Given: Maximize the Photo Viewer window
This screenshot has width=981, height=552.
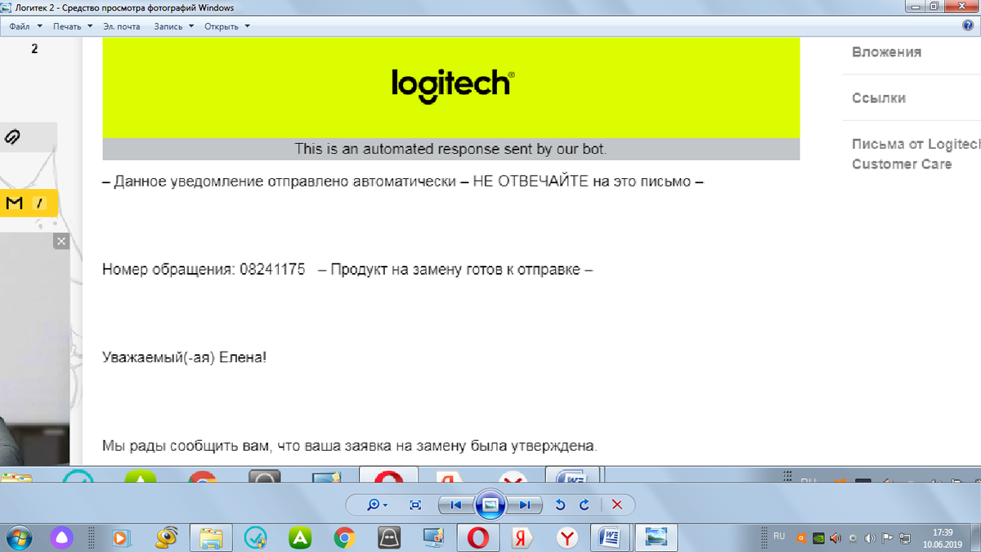Looking at the screenshot, I should tap(934, 7).
